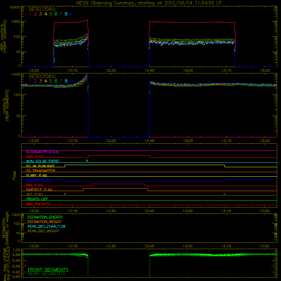
Task: Click detector 5 in the rear segments legend
Action: [x=51, y=81]
